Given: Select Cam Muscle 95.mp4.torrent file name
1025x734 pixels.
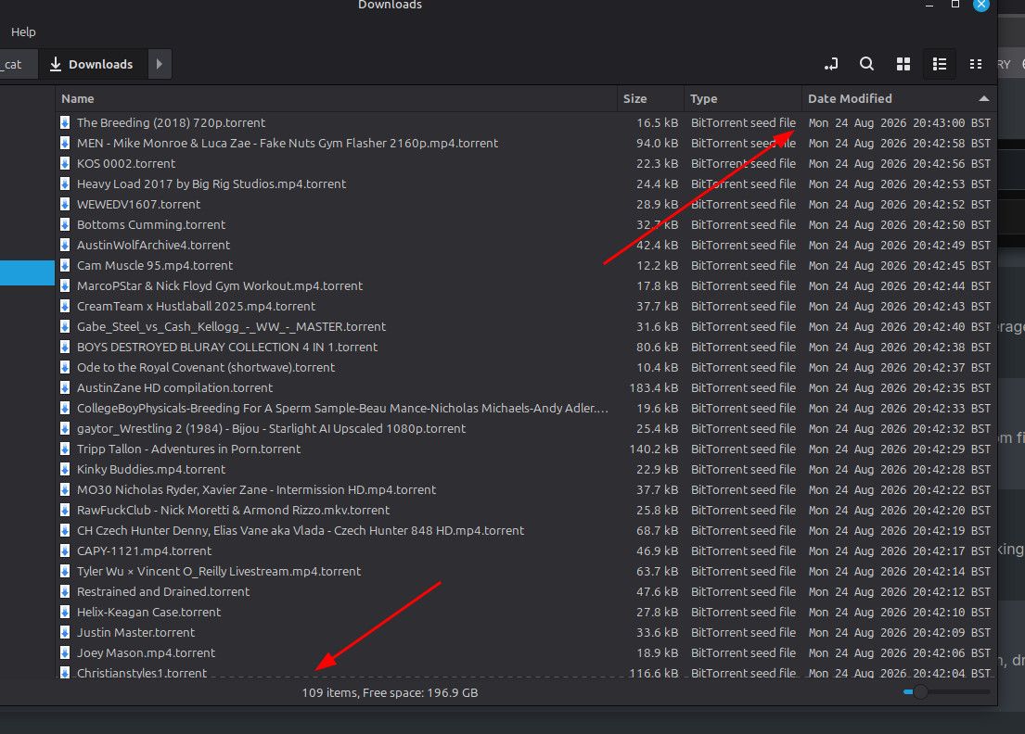Looking at the screenshot, I should point(155,265).
